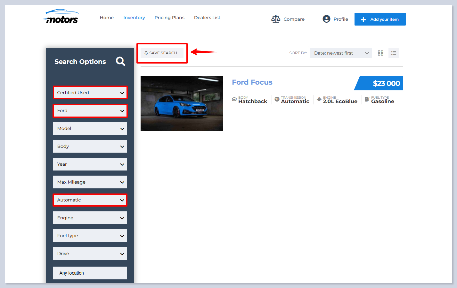Open the Sort By newest first dropdown
Viewport: 457px width, 288px height.
point(340,53)
